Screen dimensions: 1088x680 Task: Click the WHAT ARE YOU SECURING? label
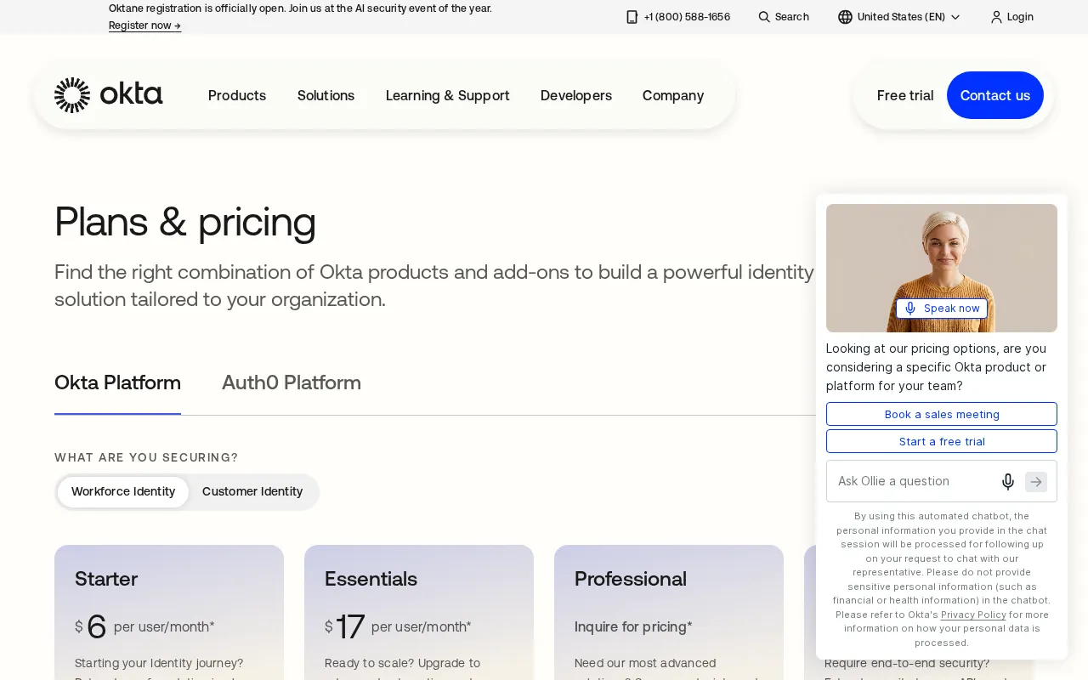(146, 457)
